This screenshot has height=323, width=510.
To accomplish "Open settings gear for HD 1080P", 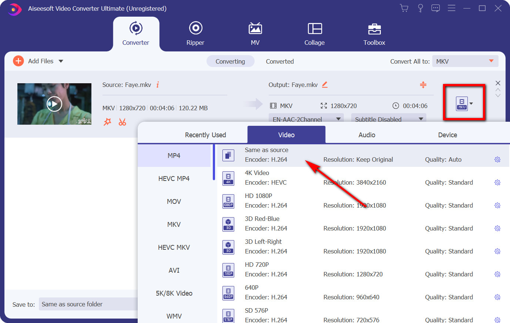I will (497, 205).
